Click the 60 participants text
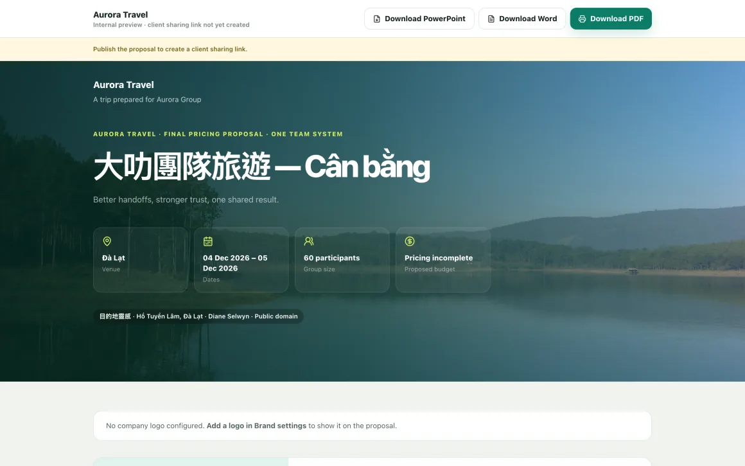This screenshot has height=466, width=745. click(x=331, y=258)
